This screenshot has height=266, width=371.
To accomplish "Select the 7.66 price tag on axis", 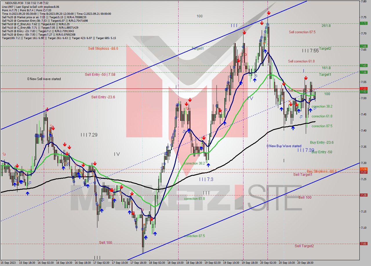I will pos(363,46).
